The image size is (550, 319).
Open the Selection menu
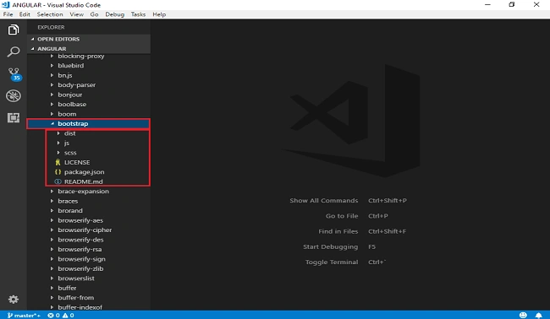point(50,14)
